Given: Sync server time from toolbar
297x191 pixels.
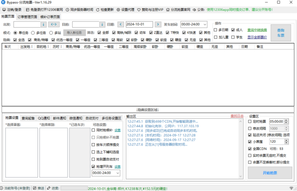Looking at the screenshot, I should tap(68, 9).
